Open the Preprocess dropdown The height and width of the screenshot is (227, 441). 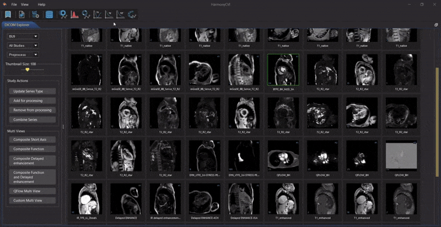click(23, 55)
